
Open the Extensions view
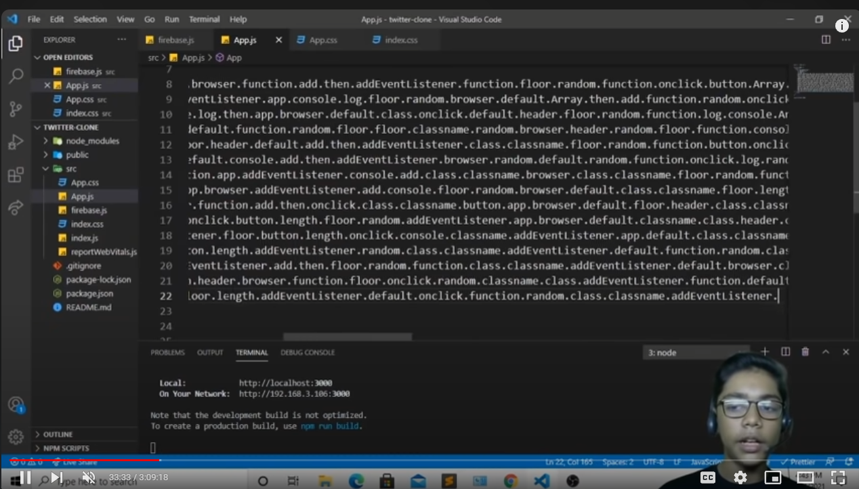pos(16,175)
